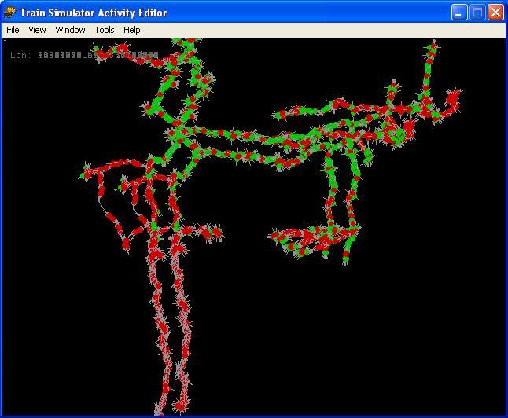Minimize the Activity Editor window
Image resolution: width=508 pixels, height=418 pixels.
[459, 13]
